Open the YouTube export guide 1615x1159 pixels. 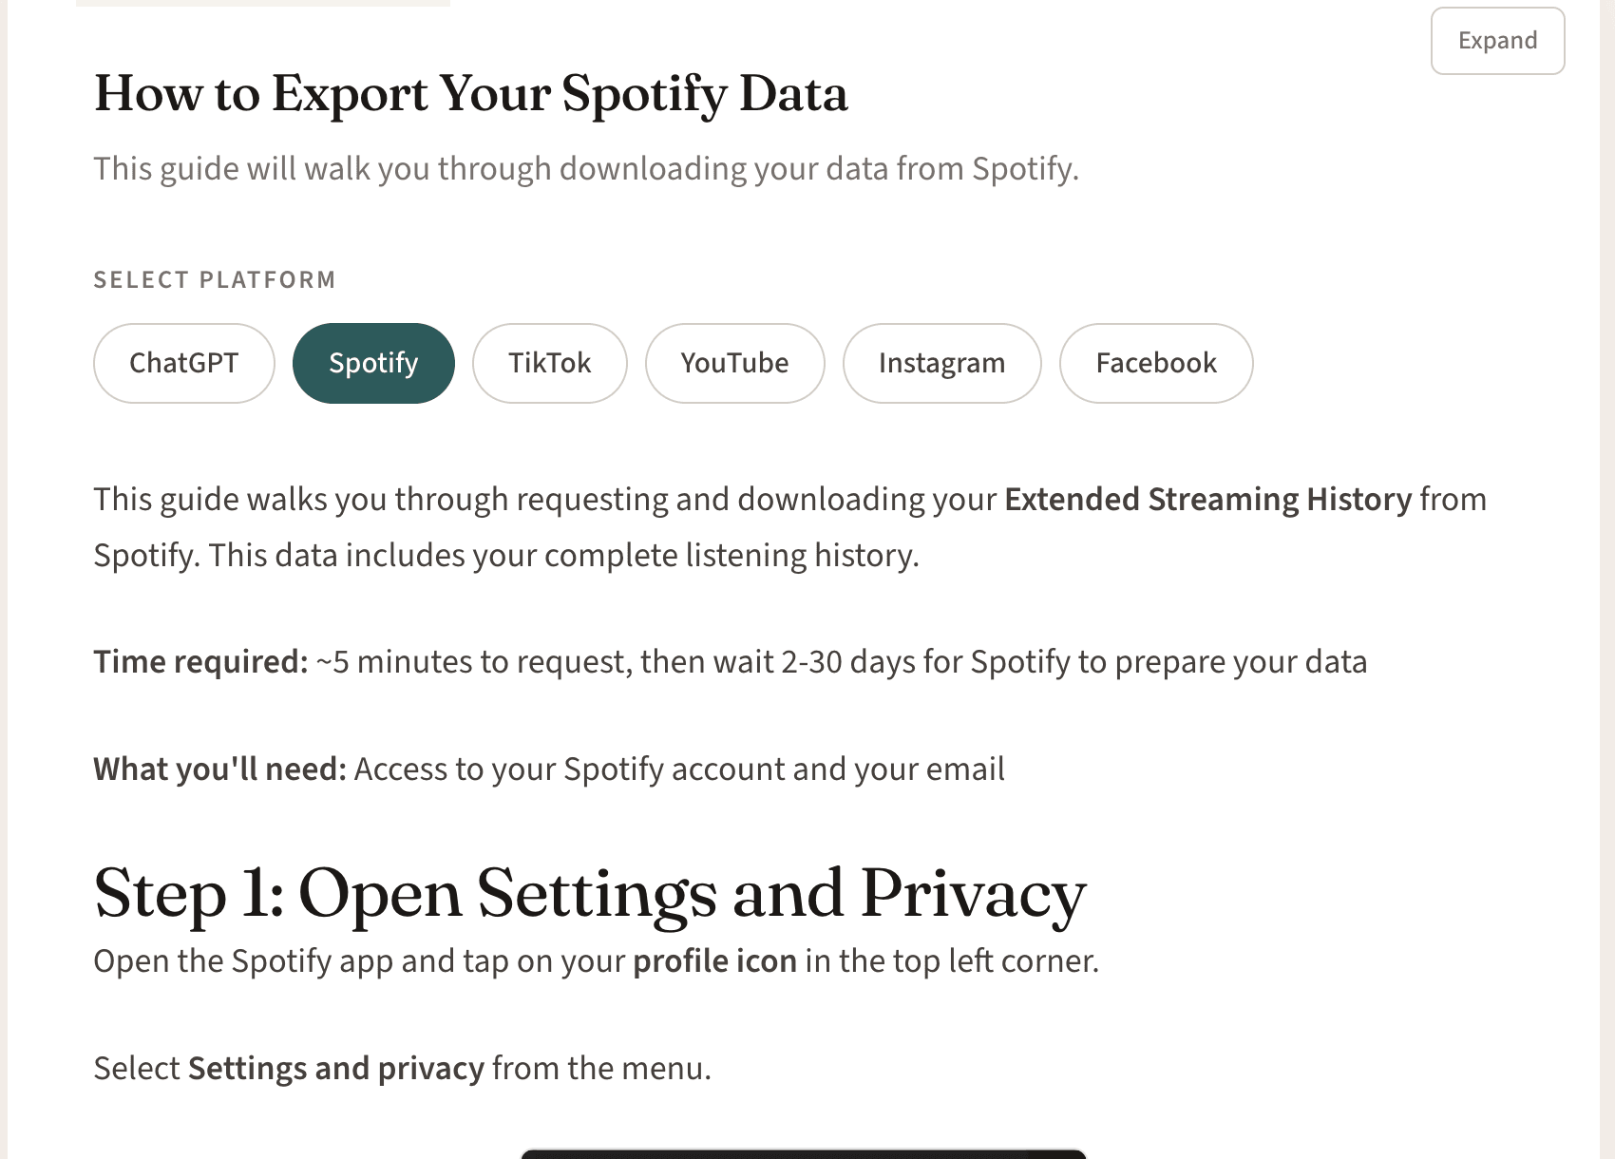(x=734, y=363)
